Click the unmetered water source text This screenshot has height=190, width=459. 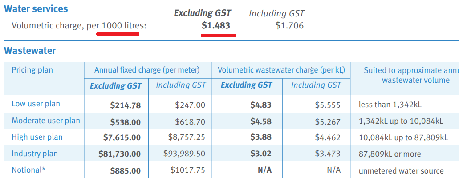(x=401, y=171)
